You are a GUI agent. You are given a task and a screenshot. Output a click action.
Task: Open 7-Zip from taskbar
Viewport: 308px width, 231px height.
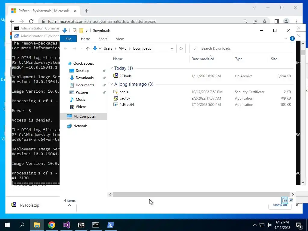[81, 225]
